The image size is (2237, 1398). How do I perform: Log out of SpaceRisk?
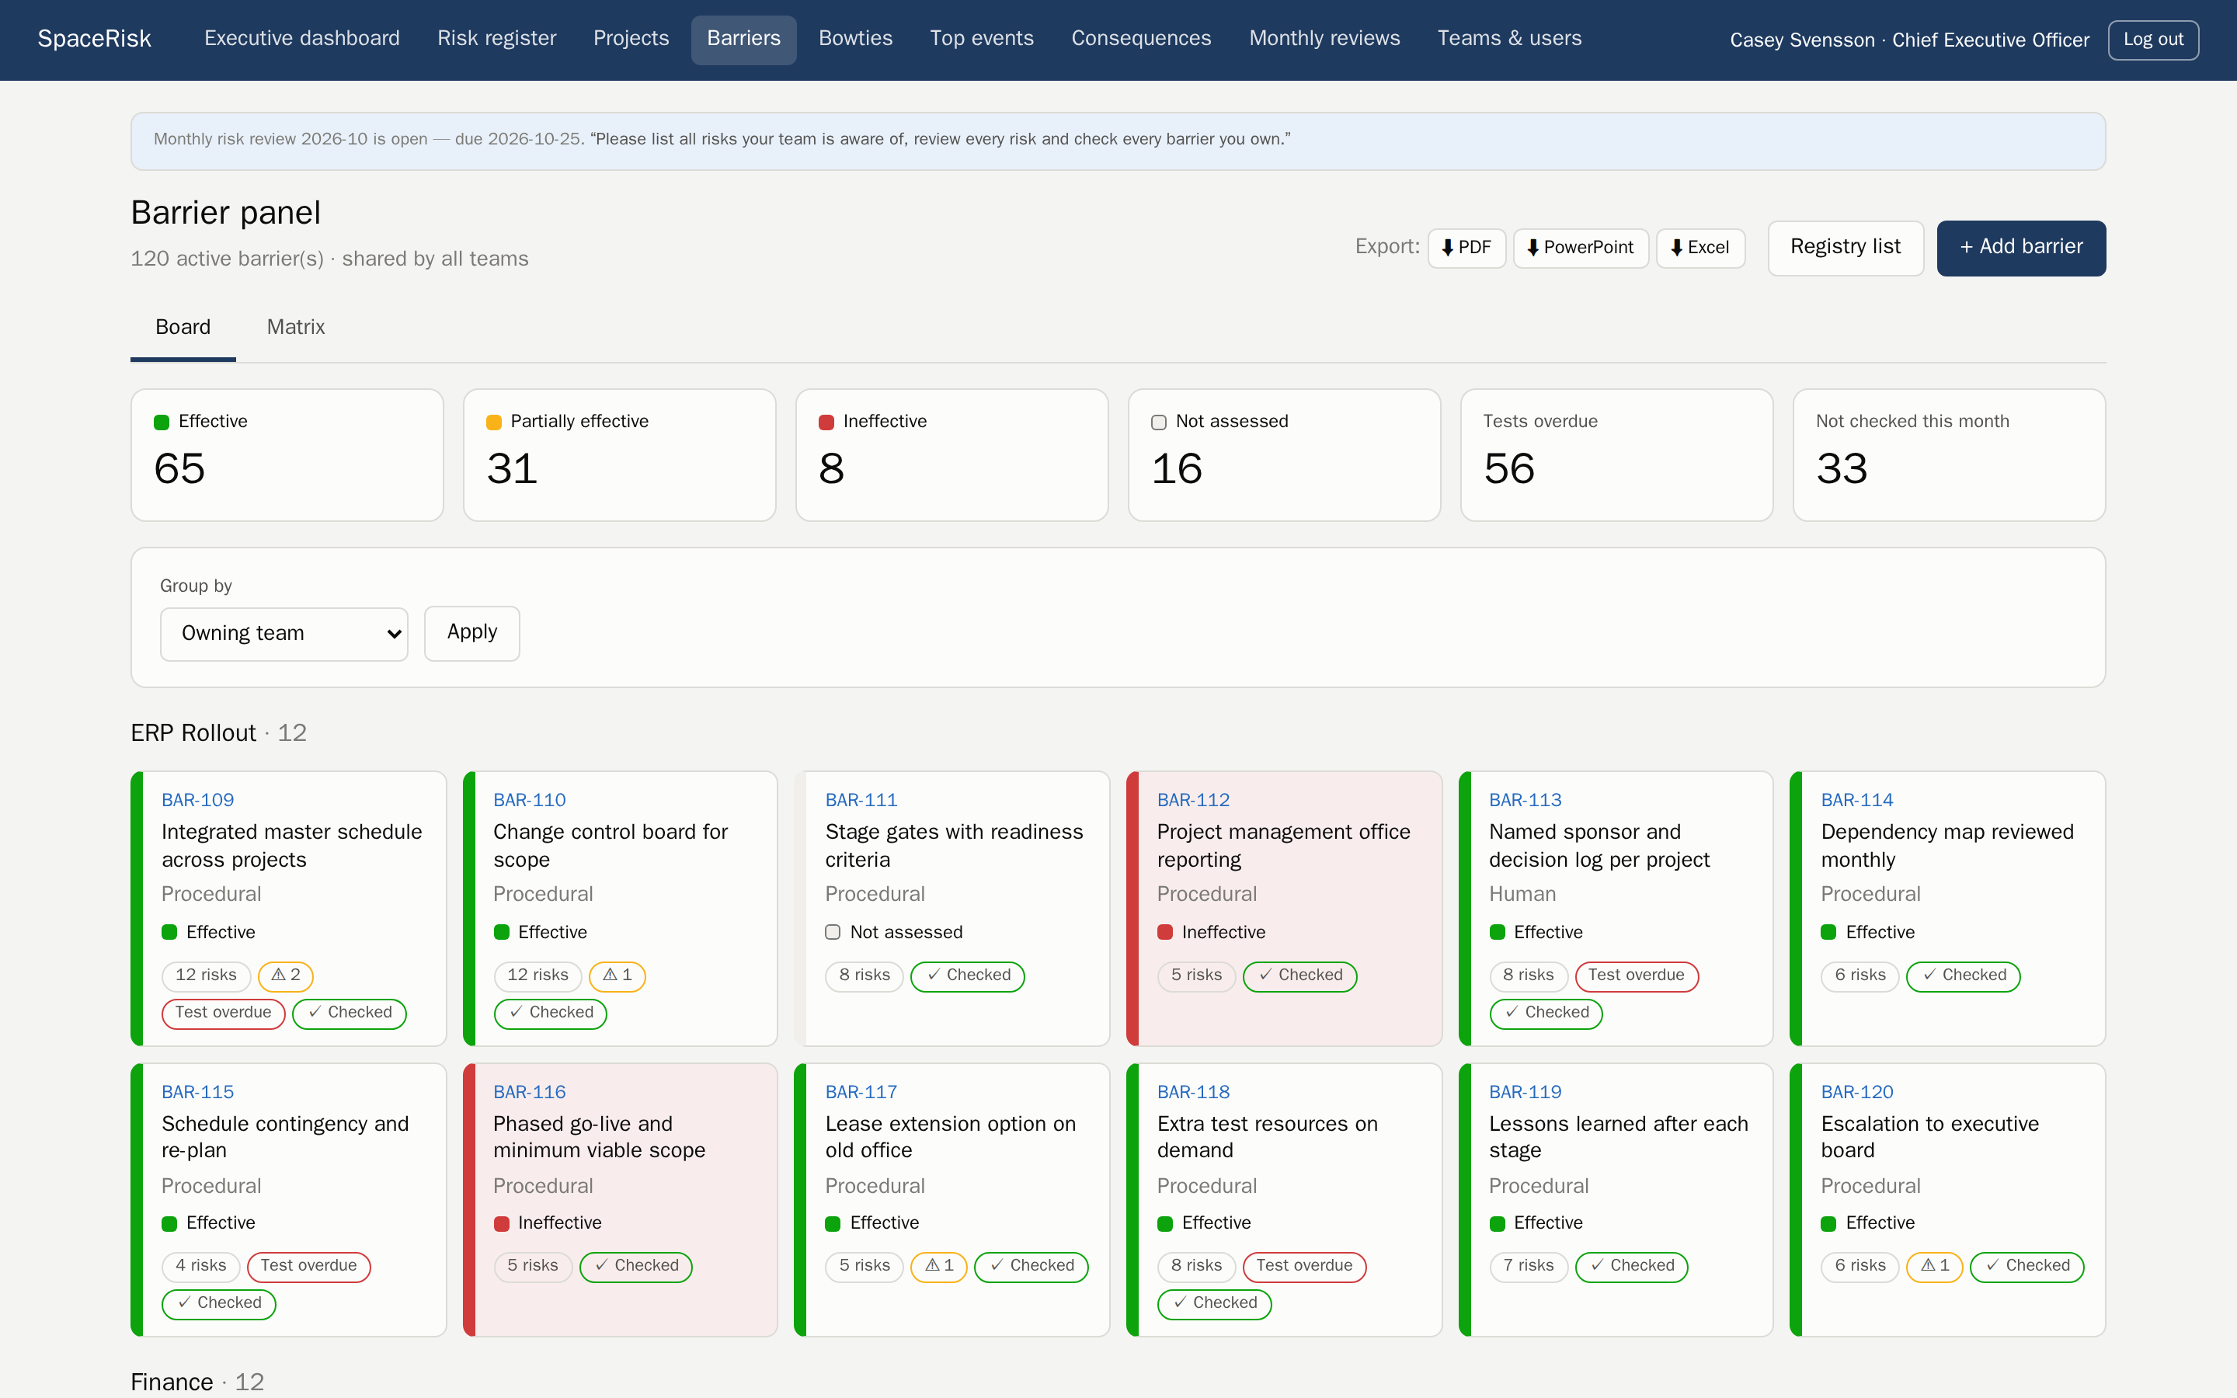2153,40
